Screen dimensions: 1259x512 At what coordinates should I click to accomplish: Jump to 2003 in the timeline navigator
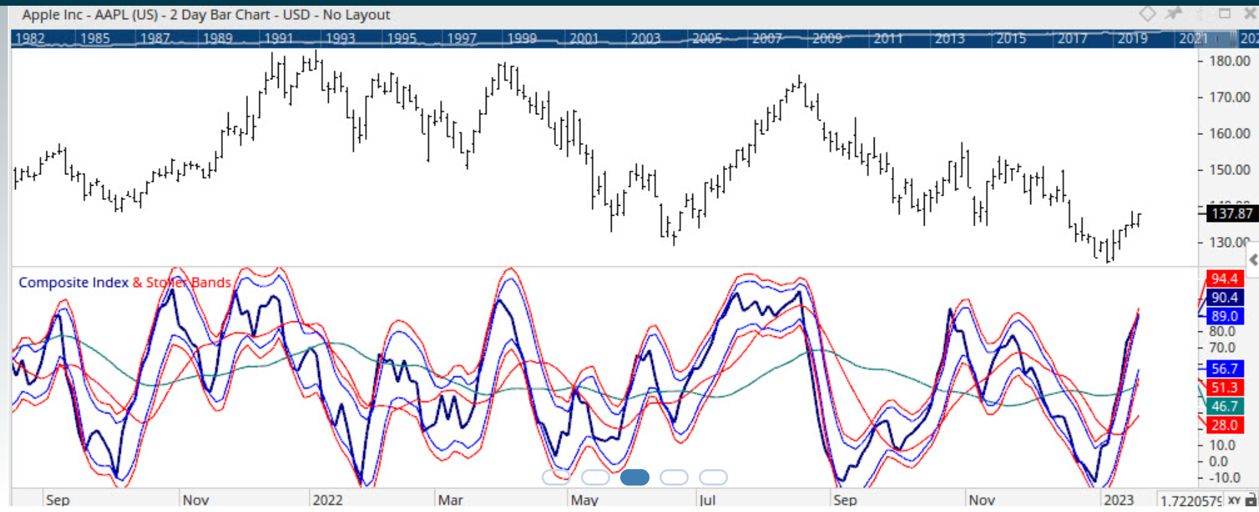click(645, 39)
